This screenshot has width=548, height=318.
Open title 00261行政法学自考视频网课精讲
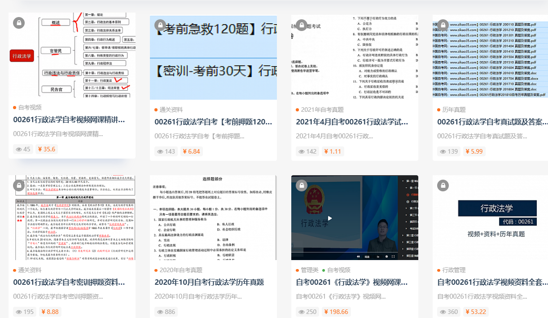[69, 119]
